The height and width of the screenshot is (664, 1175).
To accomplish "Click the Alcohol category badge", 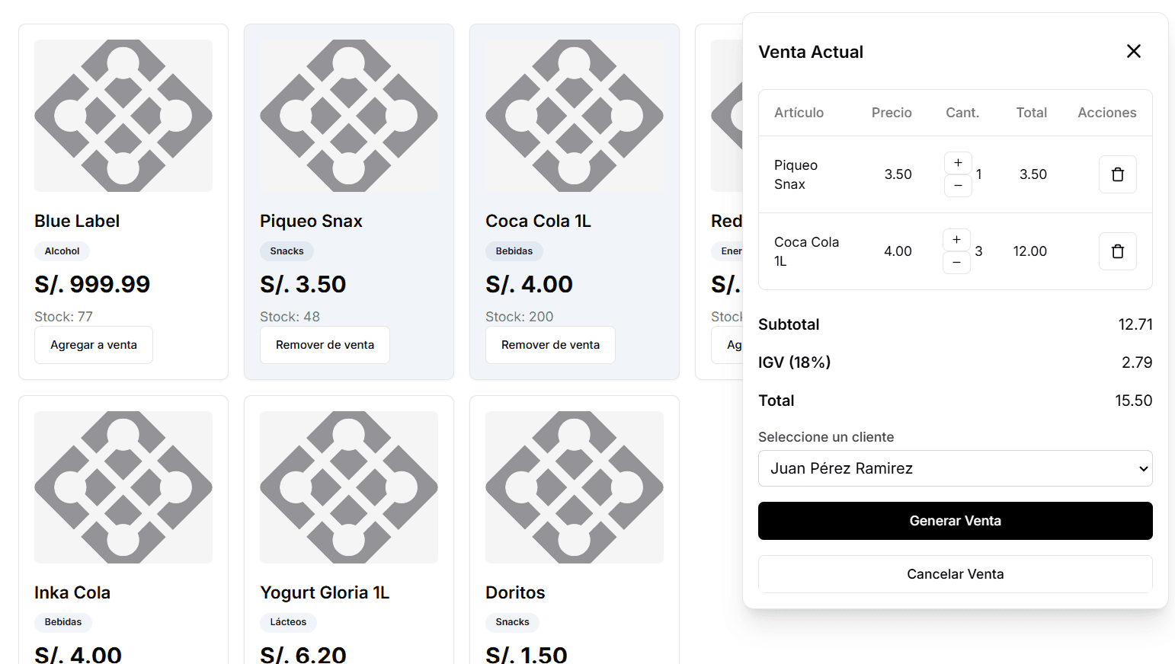I will coord(62,251).
